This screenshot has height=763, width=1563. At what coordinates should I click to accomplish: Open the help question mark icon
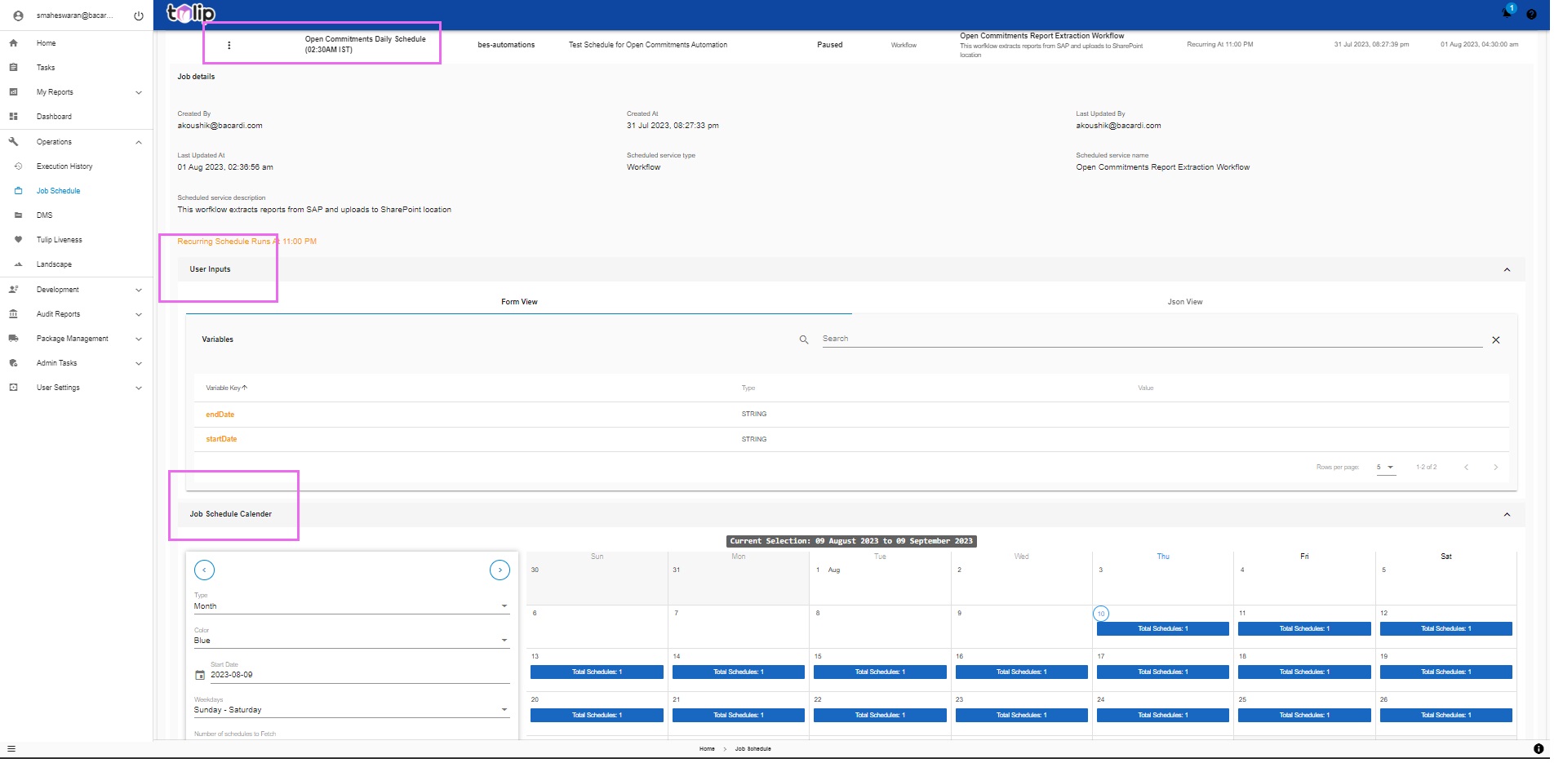1531,14
